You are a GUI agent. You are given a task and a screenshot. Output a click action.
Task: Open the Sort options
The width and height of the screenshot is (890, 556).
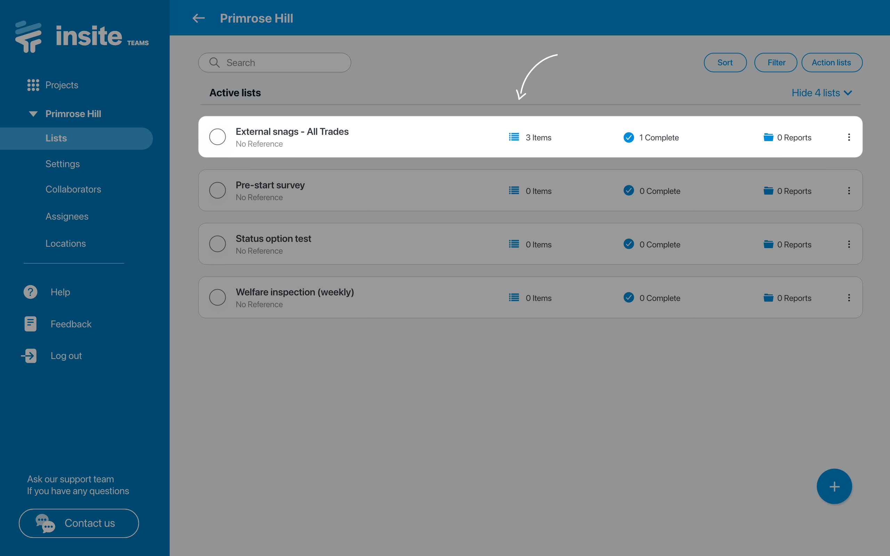(725, 63)
